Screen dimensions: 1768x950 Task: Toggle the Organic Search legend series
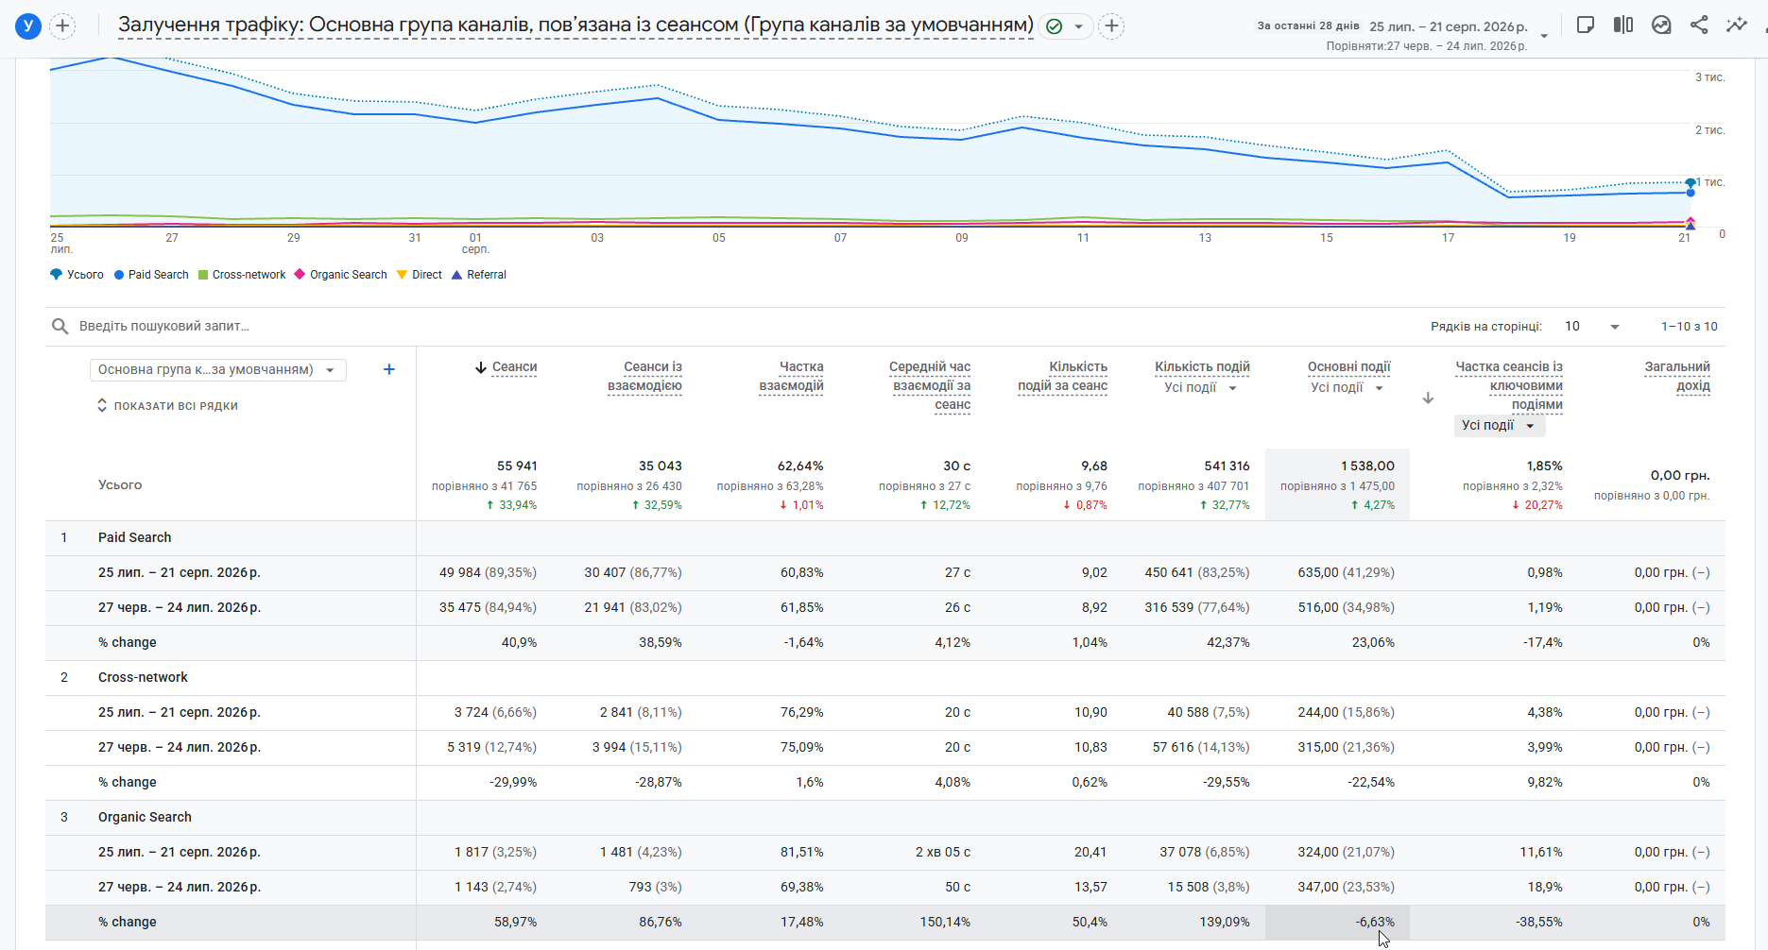[340, 275]
